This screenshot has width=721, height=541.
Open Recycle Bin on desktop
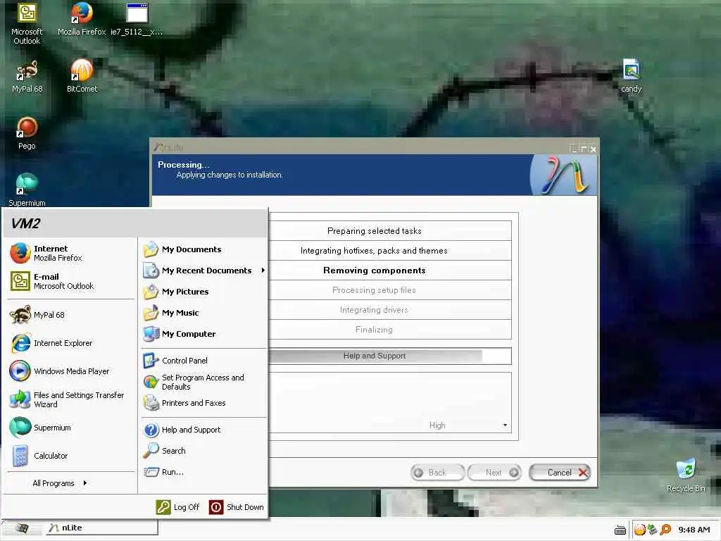[x=686, y=475]
